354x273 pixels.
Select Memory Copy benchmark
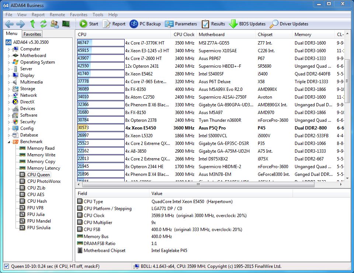point(41,162)
